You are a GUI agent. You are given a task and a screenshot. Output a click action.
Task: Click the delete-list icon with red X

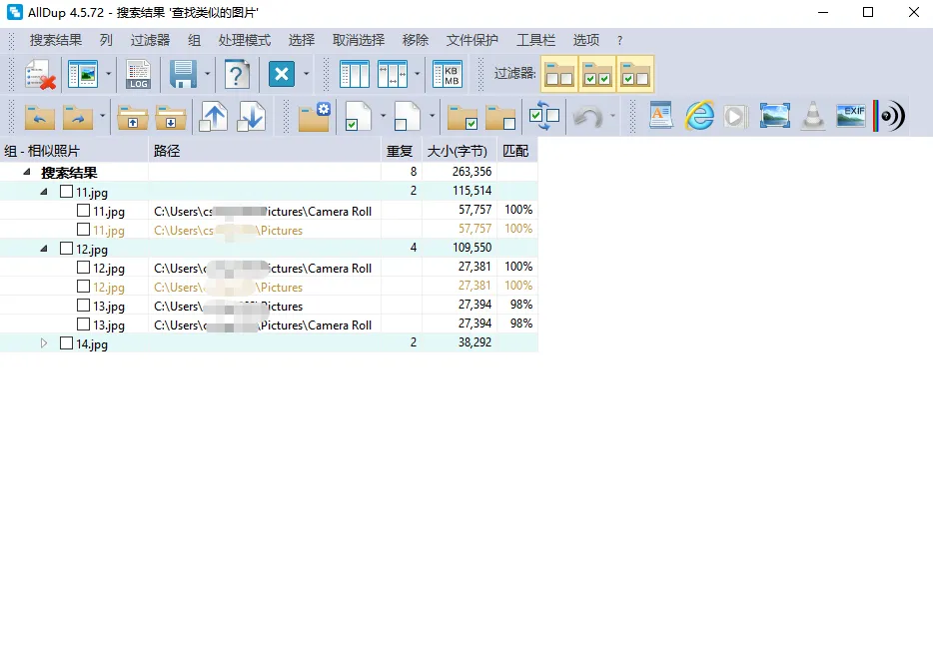(41, 74)
